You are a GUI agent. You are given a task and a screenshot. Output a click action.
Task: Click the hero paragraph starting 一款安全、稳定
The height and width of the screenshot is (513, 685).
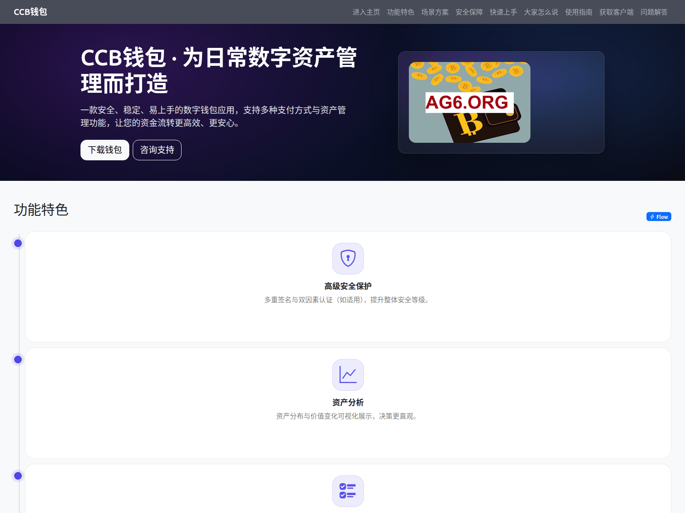click(x=213, y=116)
